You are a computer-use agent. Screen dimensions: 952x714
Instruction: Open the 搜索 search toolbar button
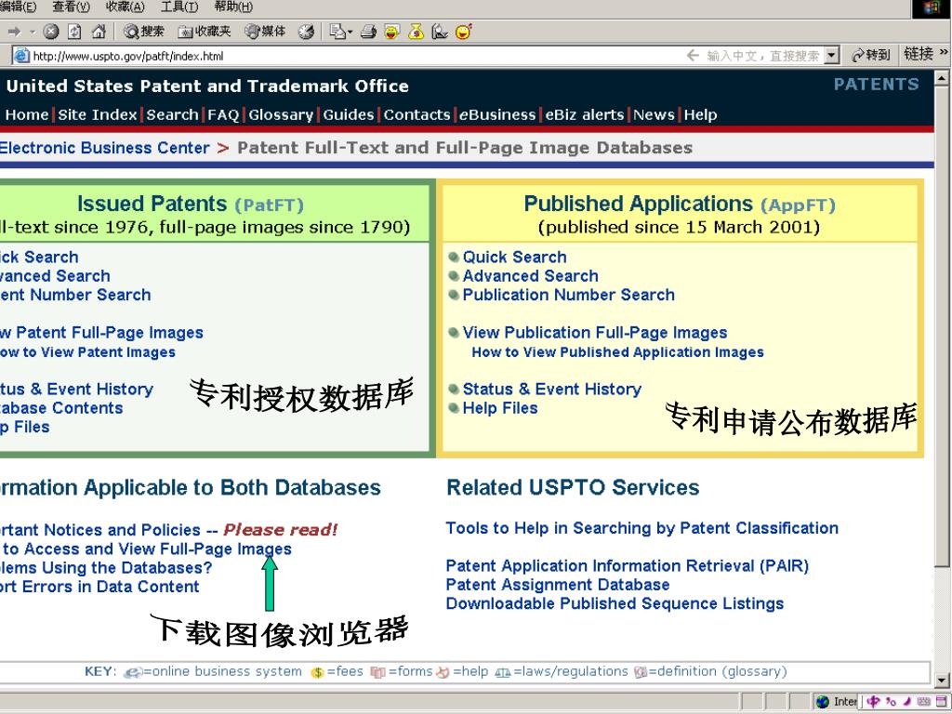click(x=144, y=32)
